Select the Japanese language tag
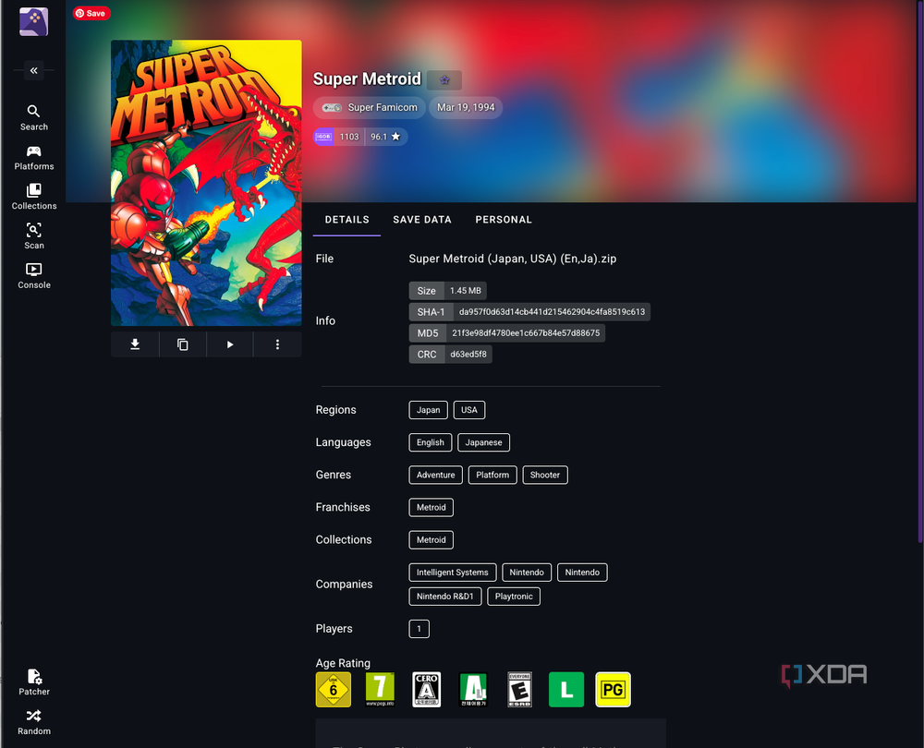The image size is (924, 748). [x=483, y=442]
